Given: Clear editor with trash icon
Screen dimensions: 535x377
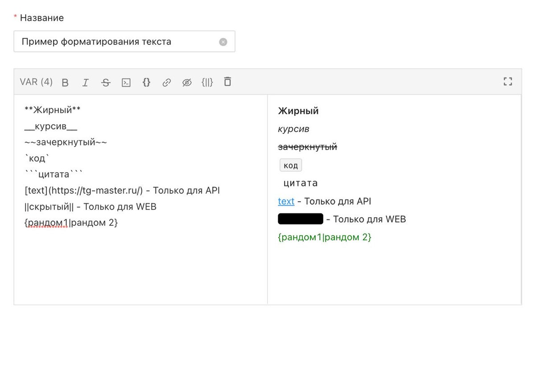Looking at the screenshot, I should (x=227, y=82).
